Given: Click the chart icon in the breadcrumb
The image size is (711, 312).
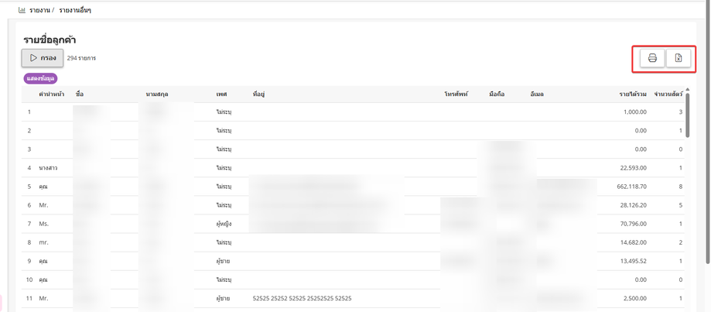Looking at the screenshot, I should pyautogui.click(x=22, y=9).
